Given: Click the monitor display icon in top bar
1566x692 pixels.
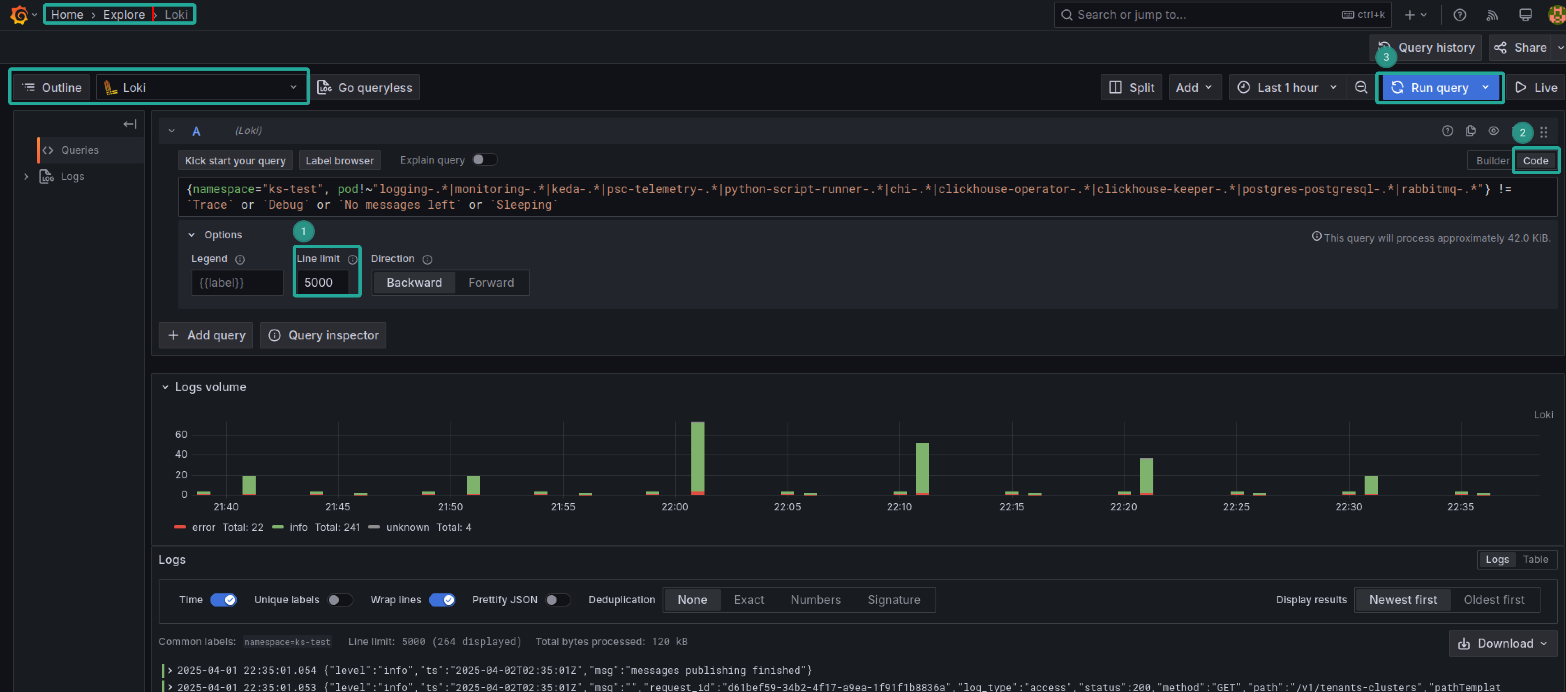Looking at the screenshot, I should [x=1525, y=15].
